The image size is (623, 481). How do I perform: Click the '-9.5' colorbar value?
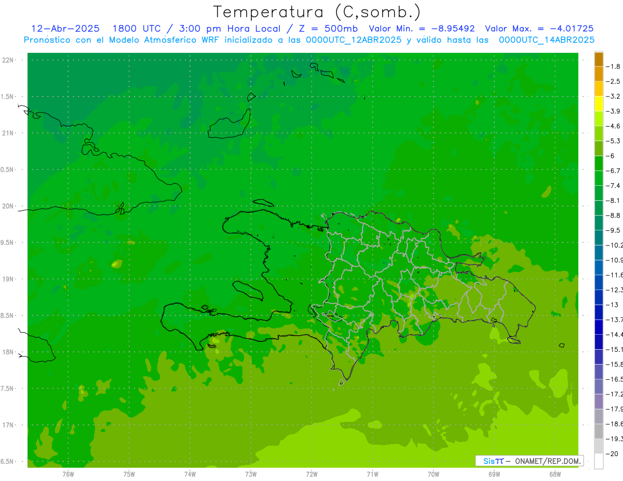tap(613, 230)
